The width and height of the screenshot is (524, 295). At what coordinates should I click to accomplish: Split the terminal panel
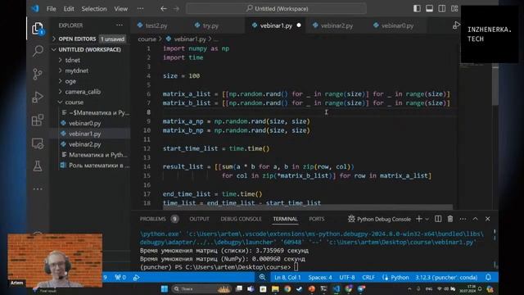(438, 219)
